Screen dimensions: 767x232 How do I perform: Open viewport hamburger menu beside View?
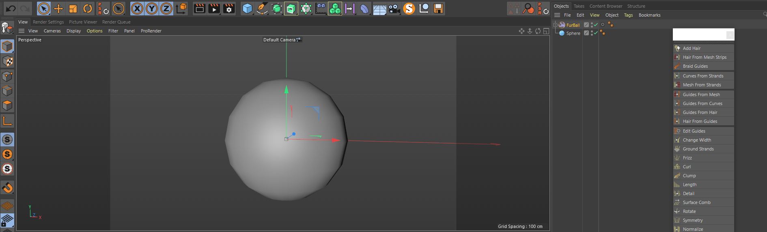[22, 31]
